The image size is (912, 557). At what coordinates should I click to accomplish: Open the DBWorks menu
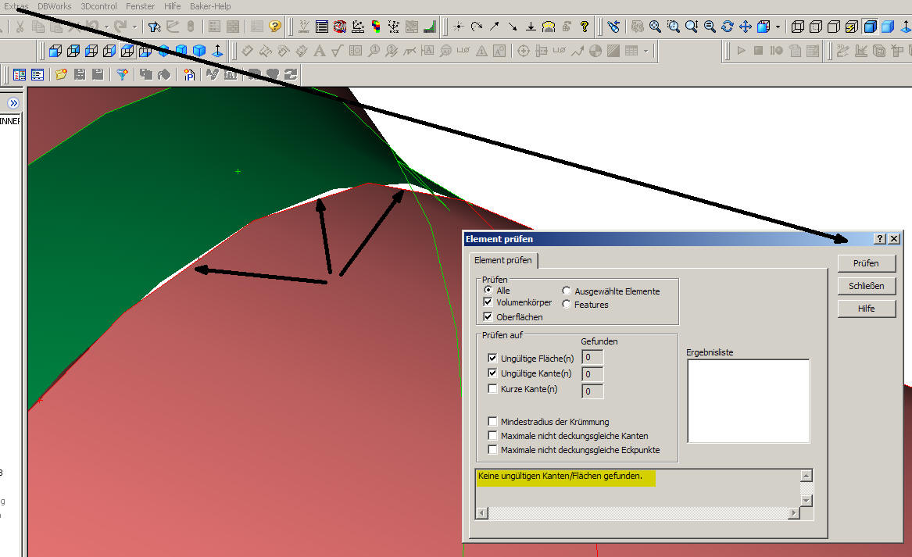[x=55, y=6]
